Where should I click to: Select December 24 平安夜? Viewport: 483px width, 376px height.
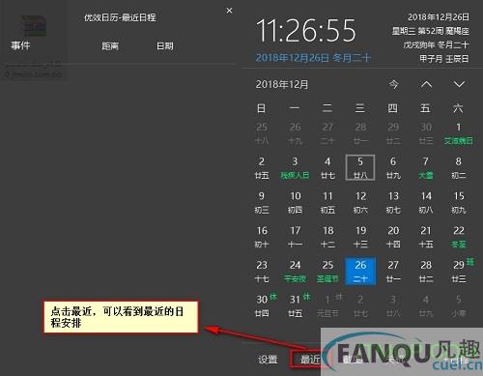(295, 272)
